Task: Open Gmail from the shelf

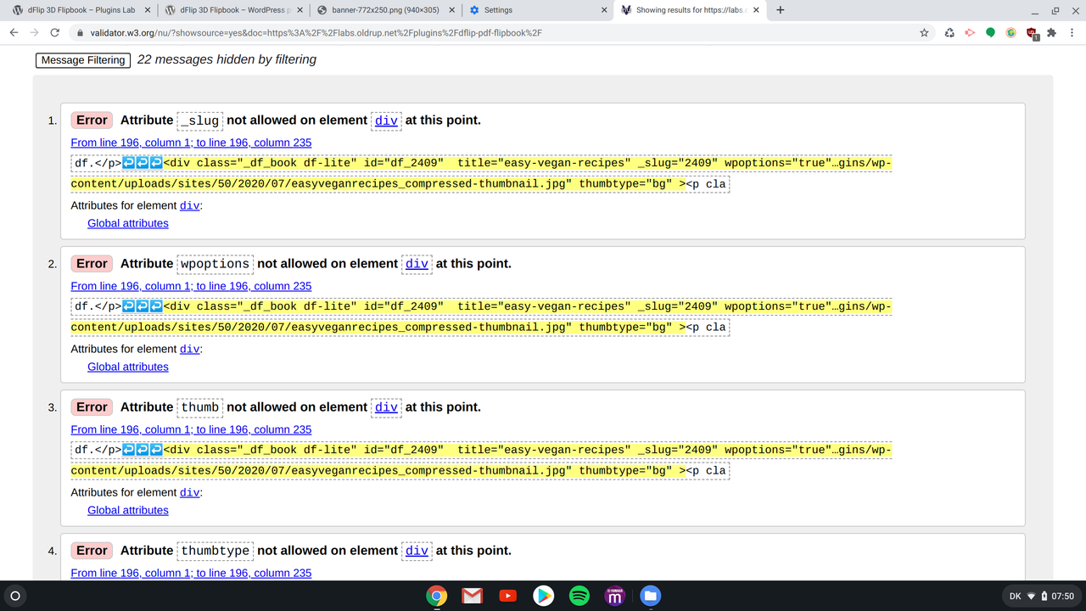Action: 472,595
